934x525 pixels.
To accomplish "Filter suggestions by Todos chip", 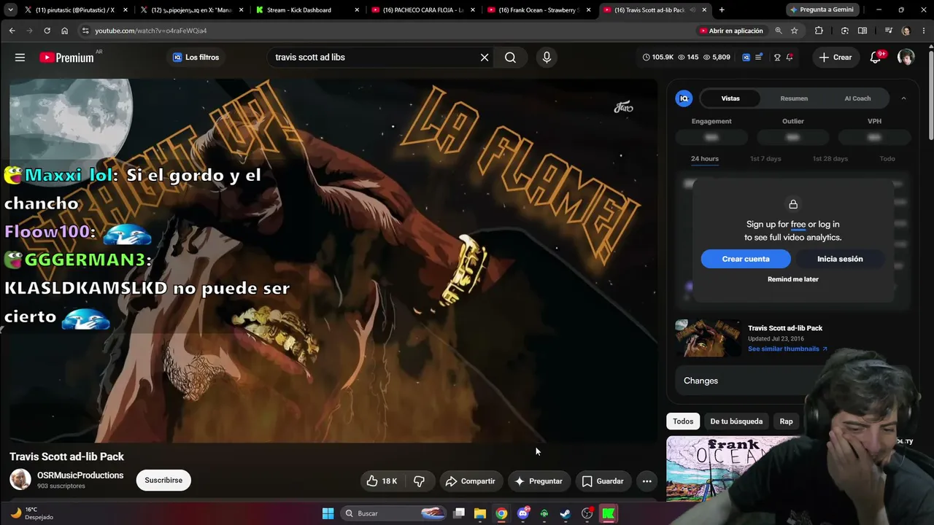I will [x=683, y=421].
